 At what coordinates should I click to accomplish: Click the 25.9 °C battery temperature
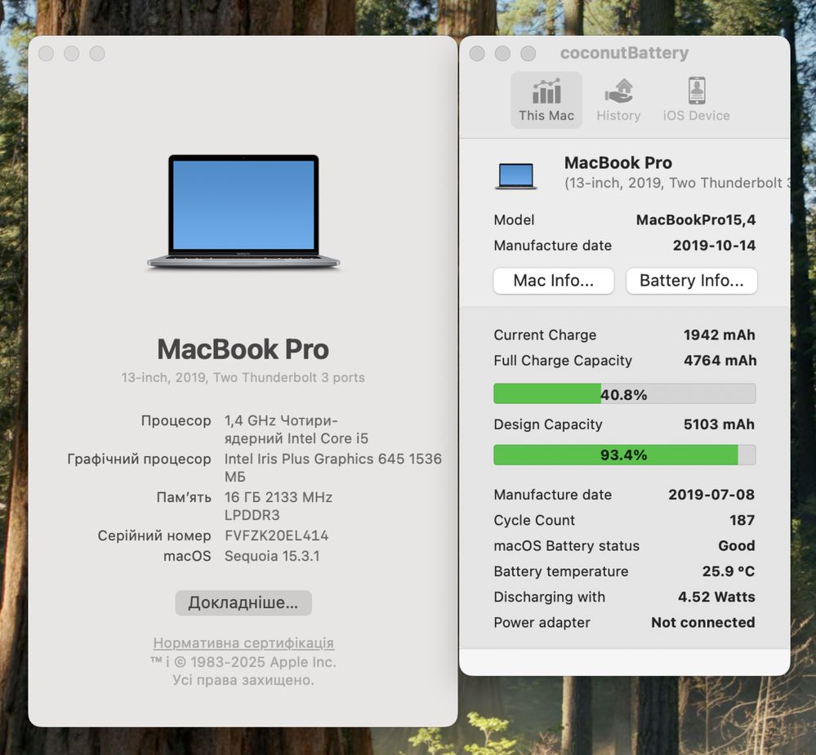(x=729, y=571)
